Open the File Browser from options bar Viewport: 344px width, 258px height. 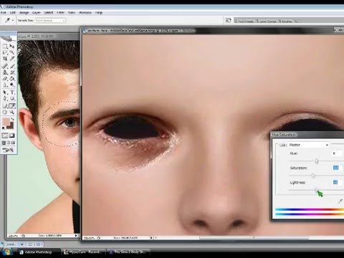click(228, 20)
